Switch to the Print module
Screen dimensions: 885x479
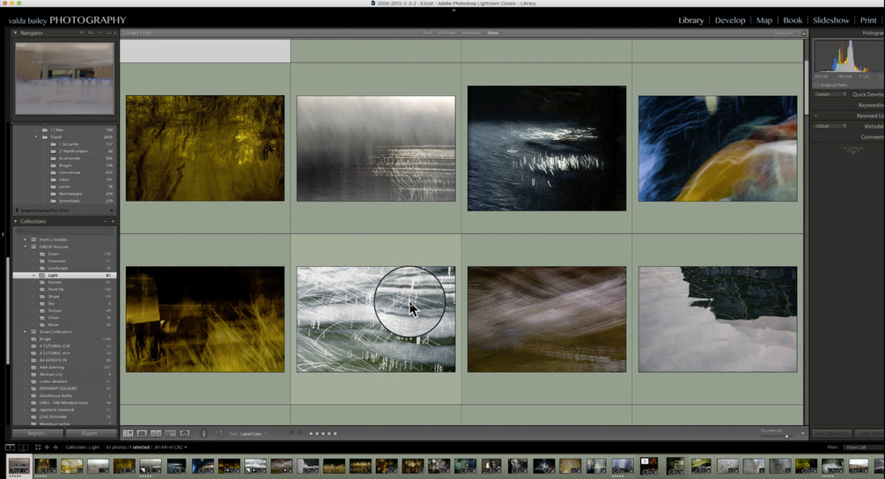868,20
